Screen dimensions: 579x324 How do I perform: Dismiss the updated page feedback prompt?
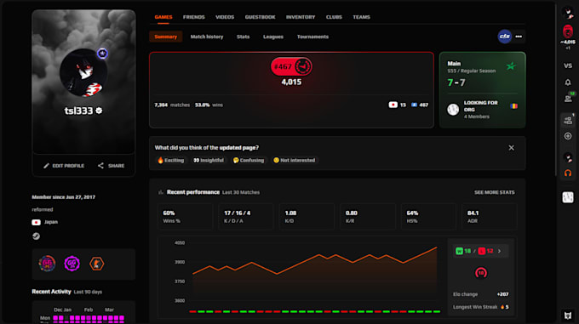(511, 148)
